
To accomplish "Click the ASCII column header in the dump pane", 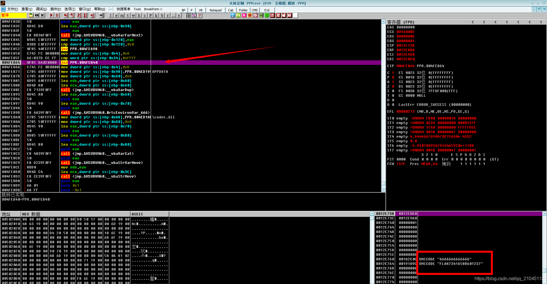I will tap(150, 214).
